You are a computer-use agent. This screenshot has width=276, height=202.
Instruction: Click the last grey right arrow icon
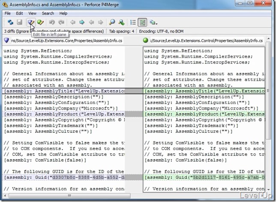click(x=101, y=22)
